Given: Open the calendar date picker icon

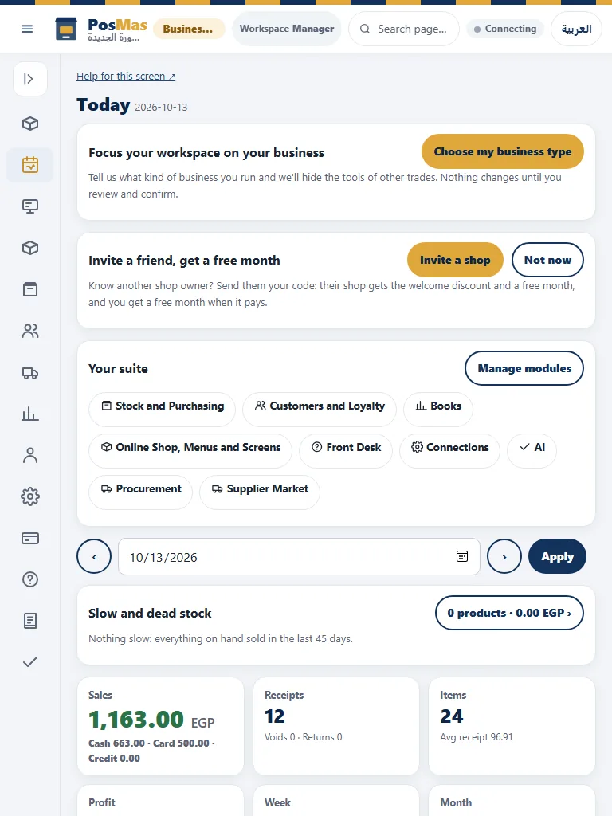Looking at the screenshot, I should 462,556.
